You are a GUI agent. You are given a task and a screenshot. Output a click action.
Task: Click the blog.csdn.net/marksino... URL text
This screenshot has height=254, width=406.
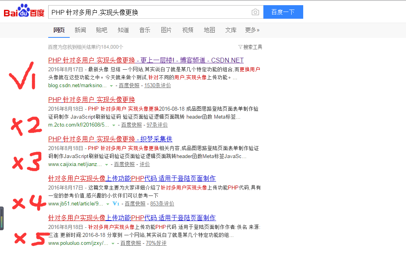(x=77, y=85)
